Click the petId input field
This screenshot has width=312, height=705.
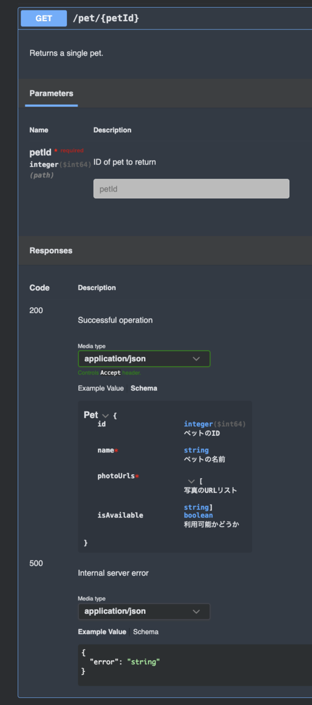[191, 189]
